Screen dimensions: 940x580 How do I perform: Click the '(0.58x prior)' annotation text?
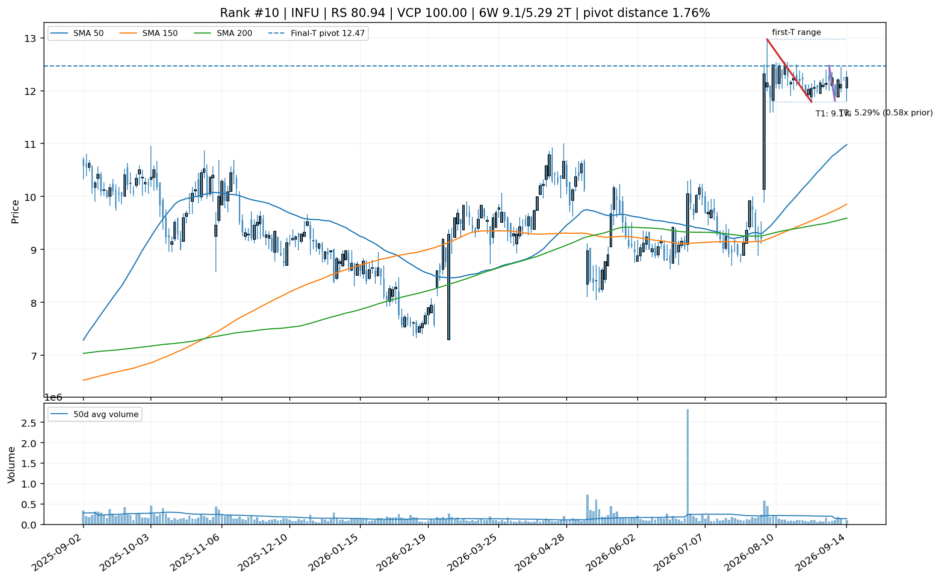908,113
